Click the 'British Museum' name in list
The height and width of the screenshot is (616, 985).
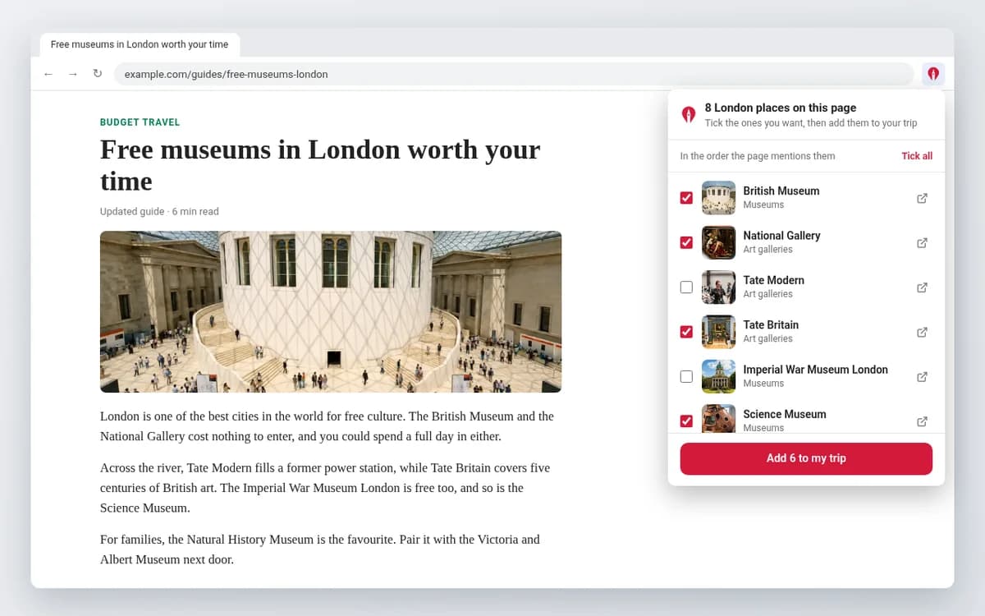(781, 191)
